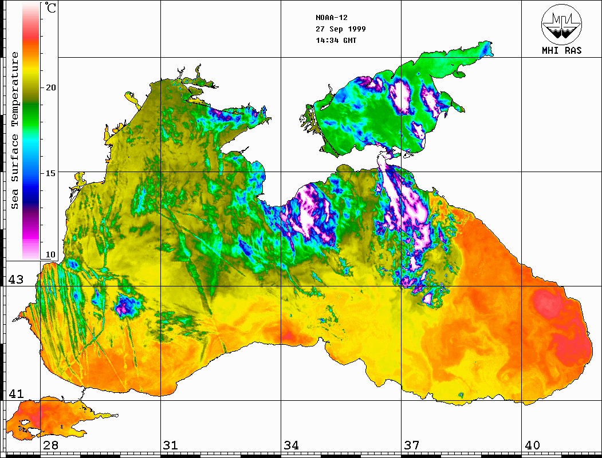Click the MHI RAS logo emblem
602x458 pixels.
562,24
